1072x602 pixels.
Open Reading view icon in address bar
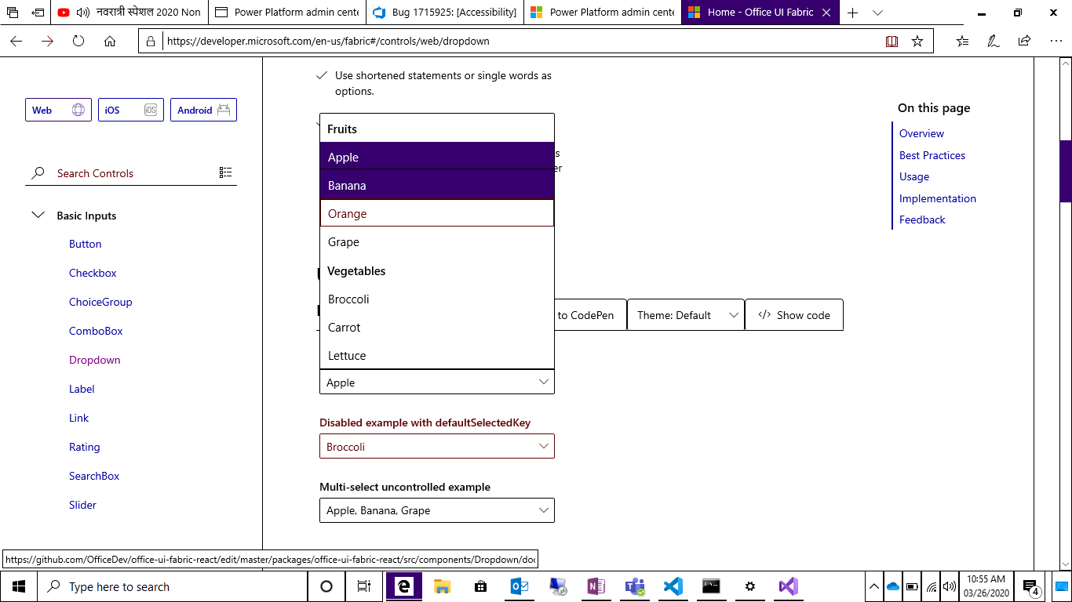[x=892, y=41]
